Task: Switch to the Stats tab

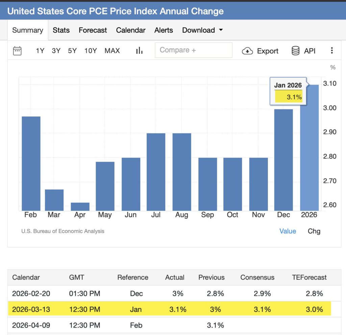Action: pyautogui.click(x=61, y=30)
